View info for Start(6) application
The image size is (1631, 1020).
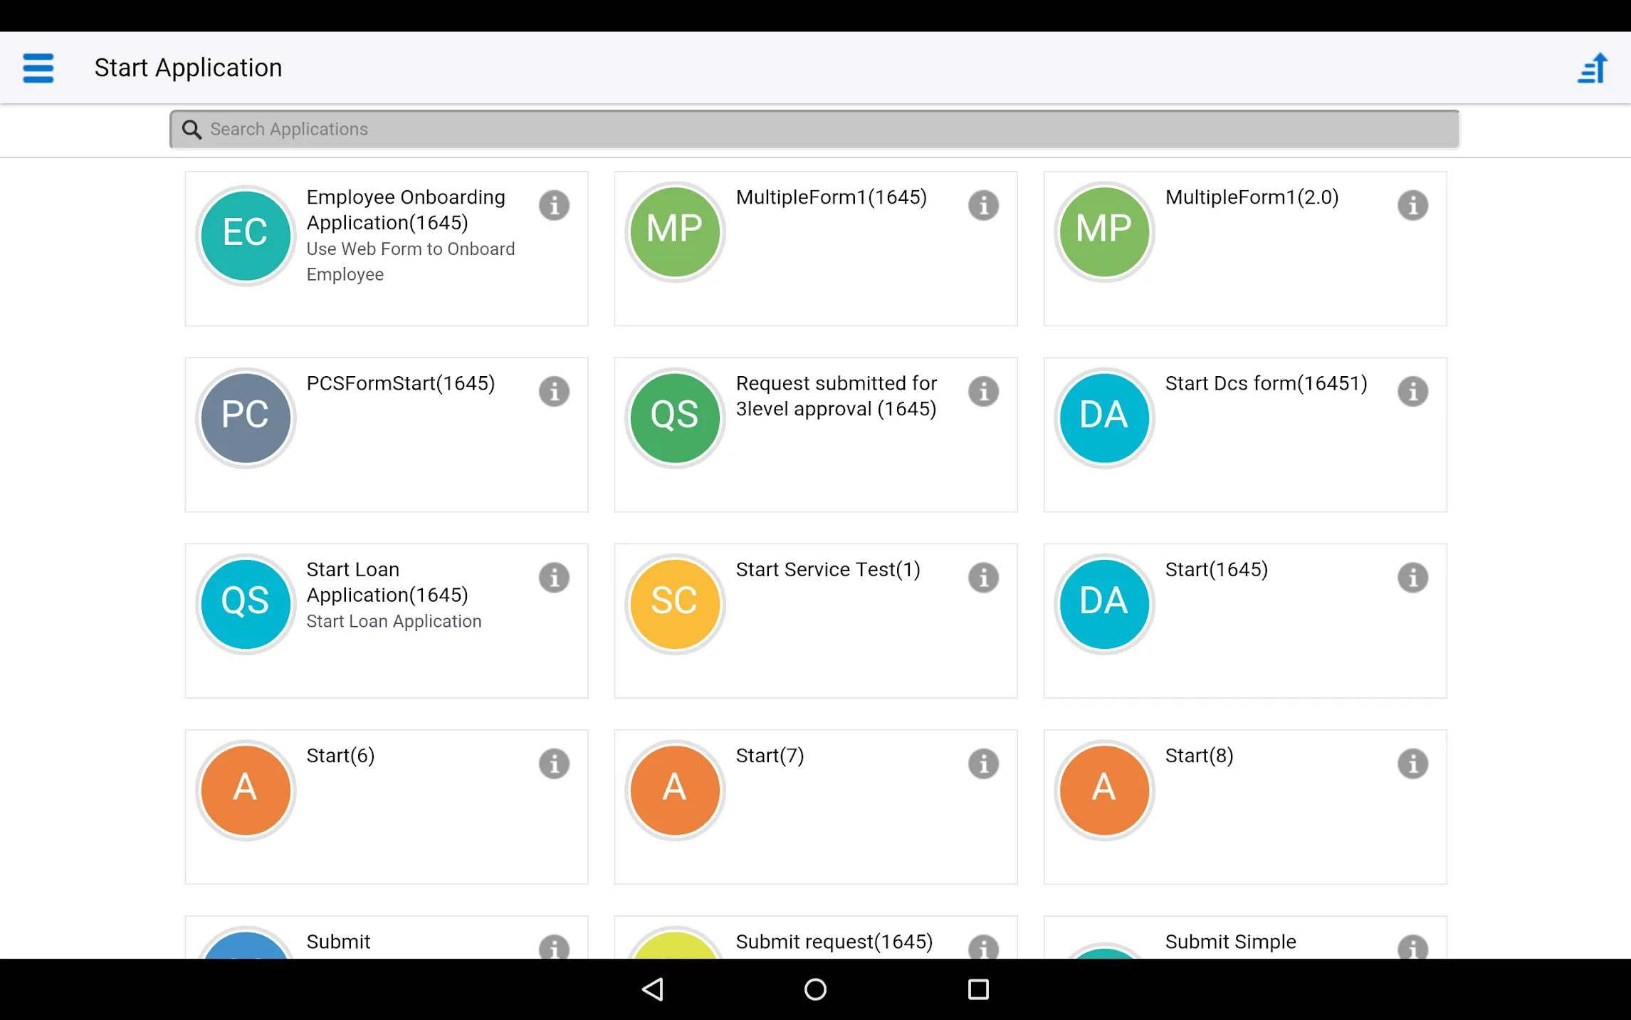[553, 763]
